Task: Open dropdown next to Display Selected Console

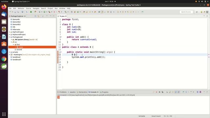Action: coord(189,92)
